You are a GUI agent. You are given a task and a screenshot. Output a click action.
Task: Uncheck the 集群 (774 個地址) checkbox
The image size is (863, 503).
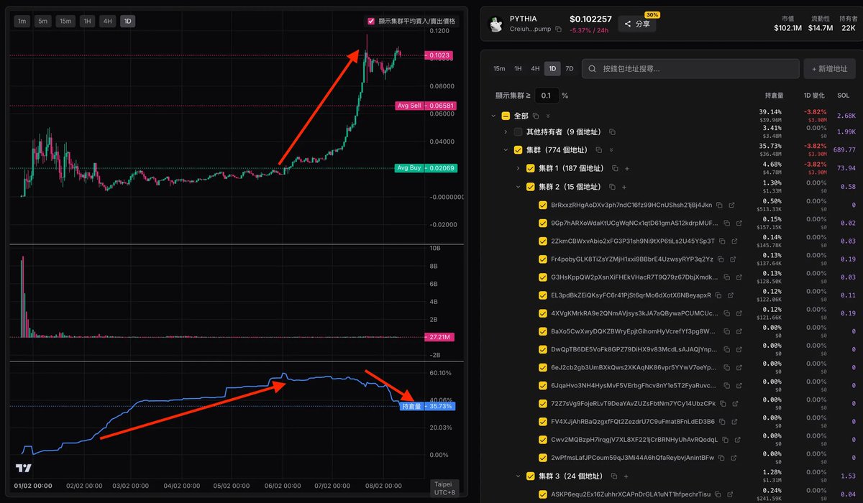click(518, 150)
